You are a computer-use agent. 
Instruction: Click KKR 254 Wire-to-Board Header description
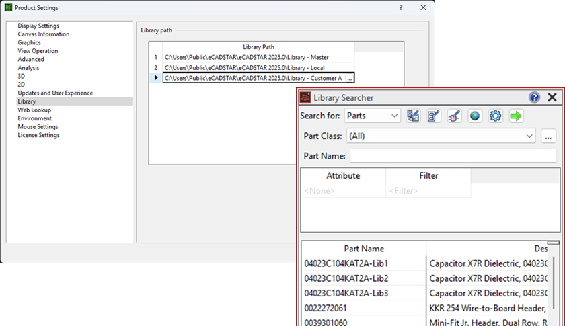[x=488, y=308]
